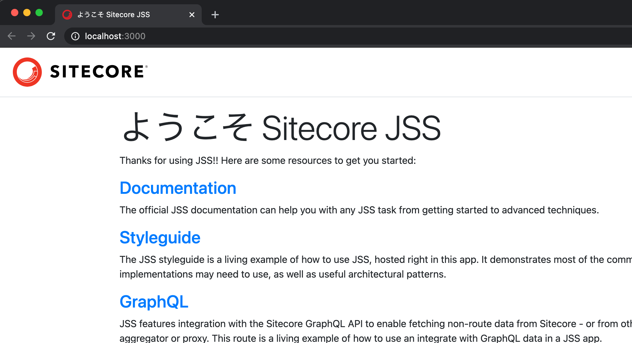Click the Sitecore favicon in tab
632x343 pixels.
67,15
